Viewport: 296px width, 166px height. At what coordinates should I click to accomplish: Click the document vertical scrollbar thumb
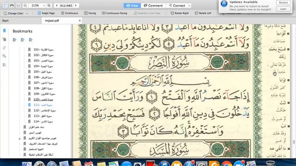(x=294, y=142)
